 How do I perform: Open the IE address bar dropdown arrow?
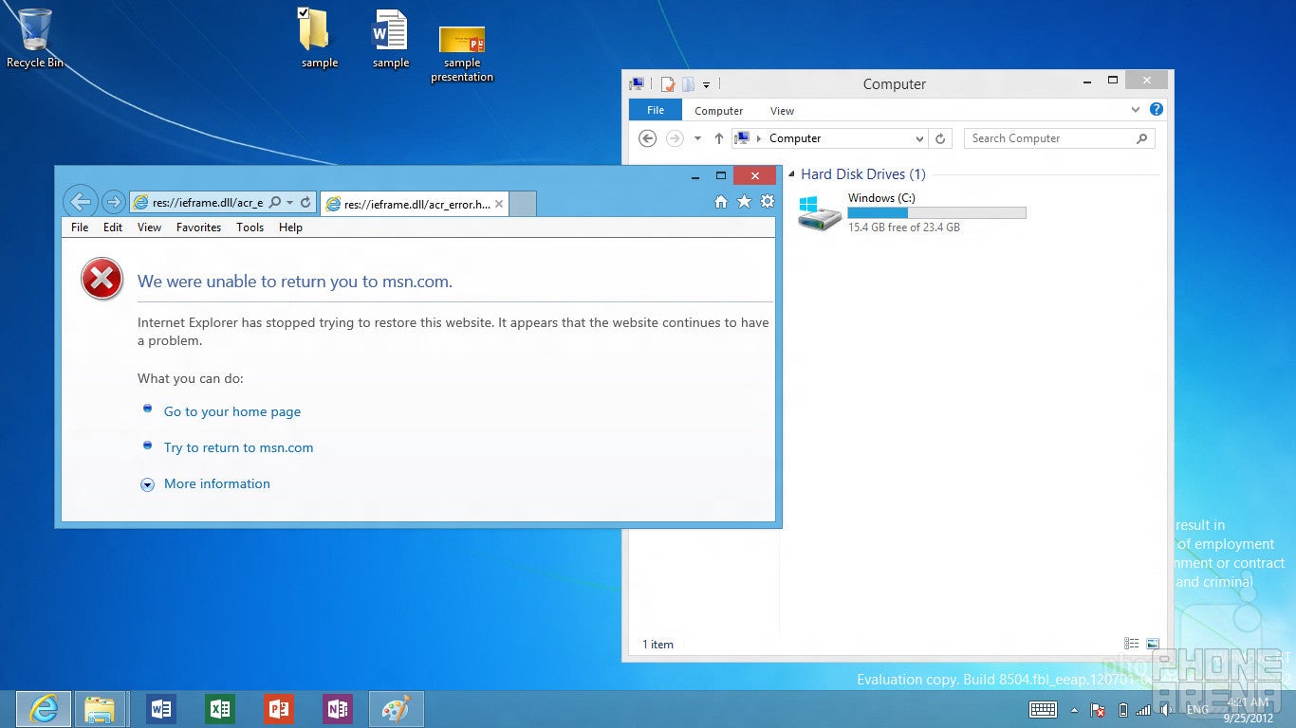point(290,202)
